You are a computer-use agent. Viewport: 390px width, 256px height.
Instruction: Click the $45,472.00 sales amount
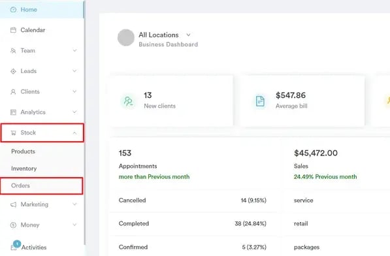(x=316, y=153)
